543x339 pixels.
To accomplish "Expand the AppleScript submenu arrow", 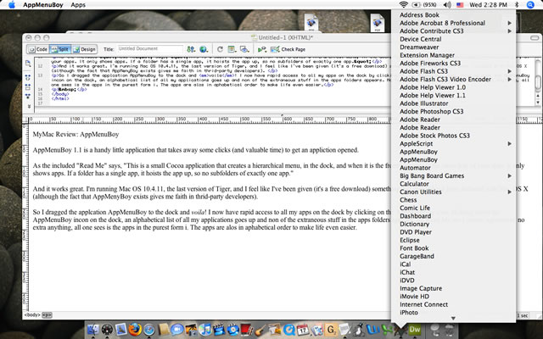I will [509, 143].
